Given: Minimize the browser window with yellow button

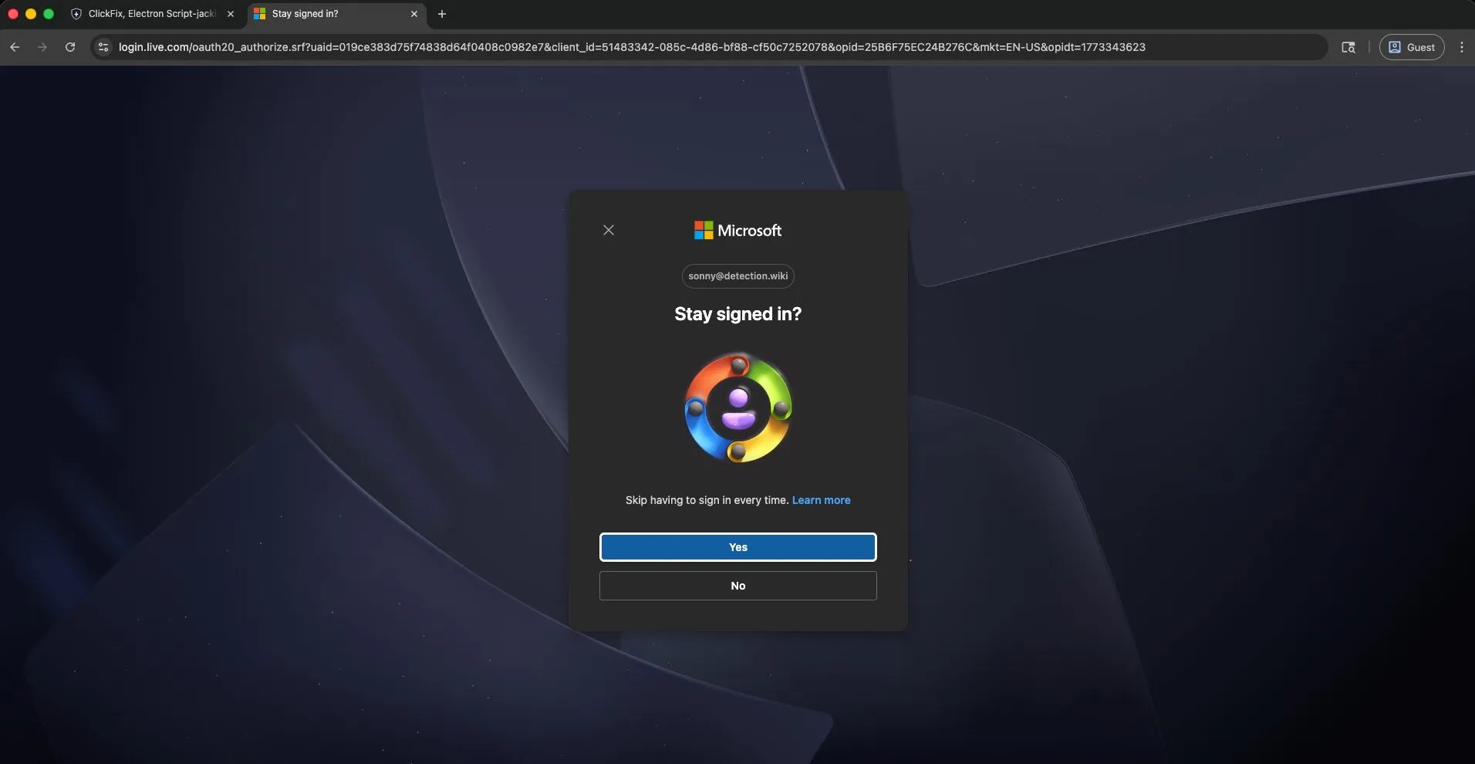Looking at the screenshot, I should [x=31, y=14].
